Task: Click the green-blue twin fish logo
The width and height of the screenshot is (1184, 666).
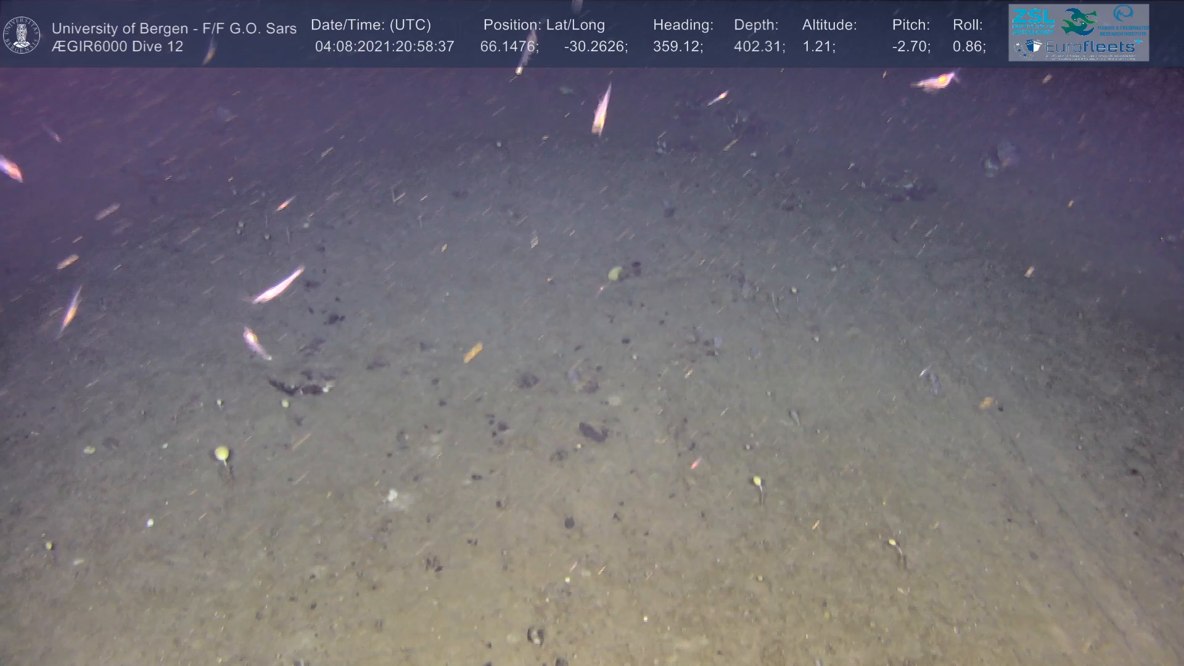Action: [x=1078, y=21]
